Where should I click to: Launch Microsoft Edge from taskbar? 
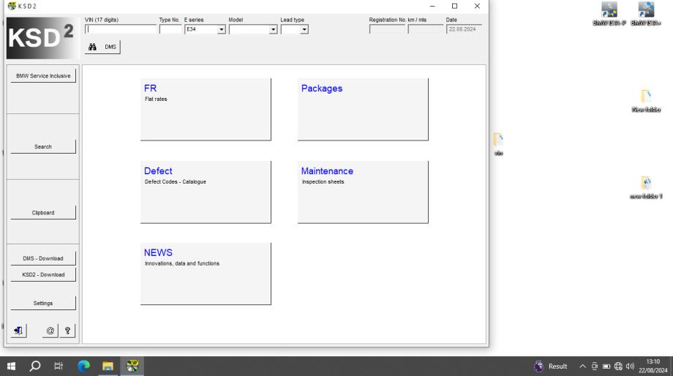83,366
